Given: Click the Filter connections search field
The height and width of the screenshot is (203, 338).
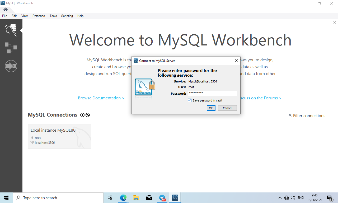Looking at the screenshot, I should click(x=309, y=116).
